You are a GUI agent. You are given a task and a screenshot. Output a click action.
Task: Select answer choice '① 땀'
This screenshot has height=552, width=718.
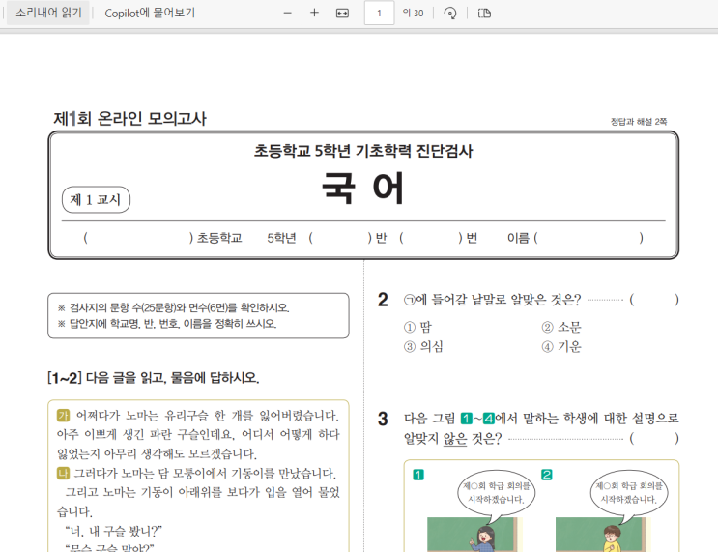417,327
